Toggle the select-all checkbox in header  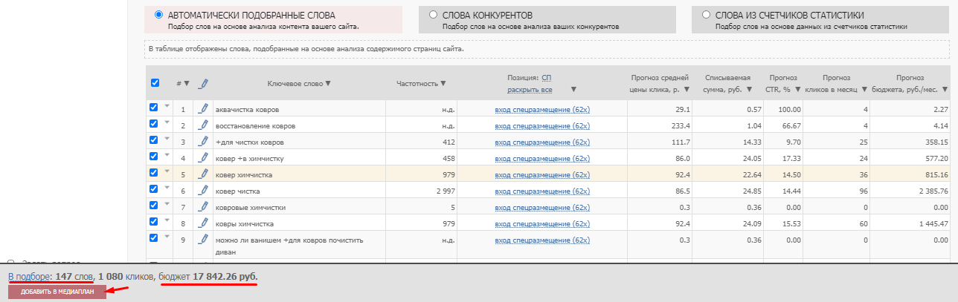155,83
